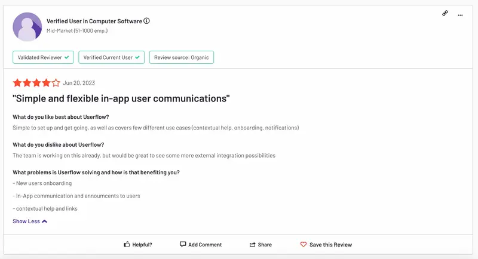
Task: Open the three-dot more options menu
Action: (460, 15)
